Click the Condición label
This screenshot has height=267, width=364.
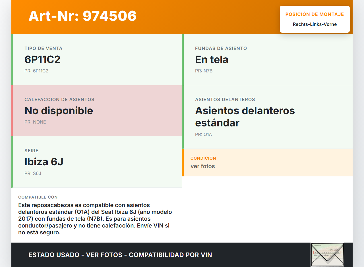point(203,158)
